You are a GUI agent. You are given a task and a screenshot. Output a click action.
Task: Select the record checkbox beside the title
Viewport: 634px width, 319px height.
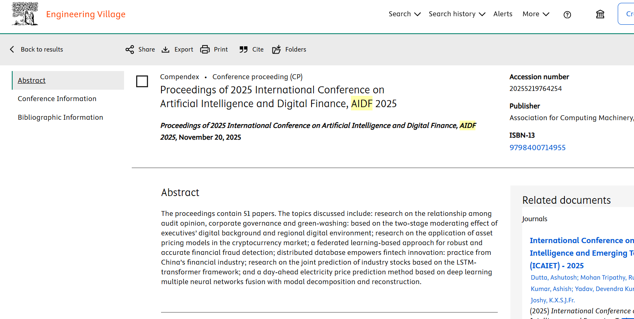[142, 81]
